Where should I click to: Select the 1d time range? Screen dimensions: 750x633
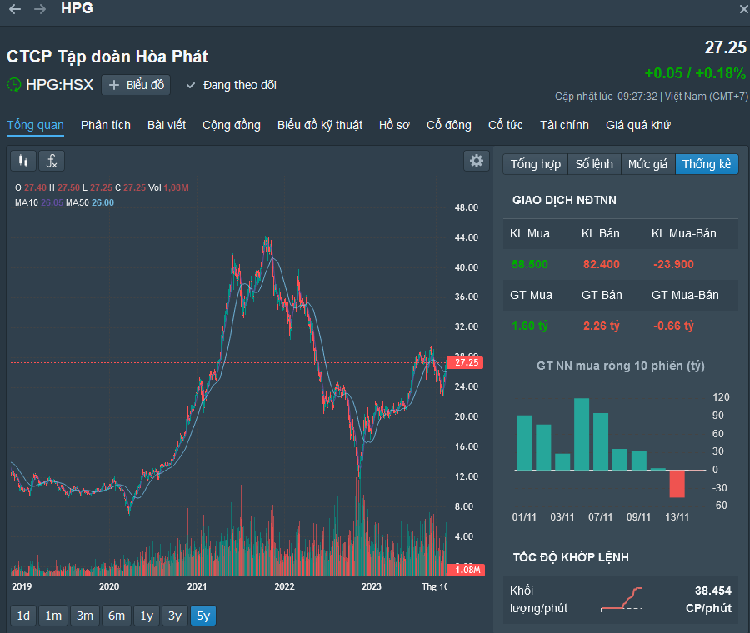(24, 616)
